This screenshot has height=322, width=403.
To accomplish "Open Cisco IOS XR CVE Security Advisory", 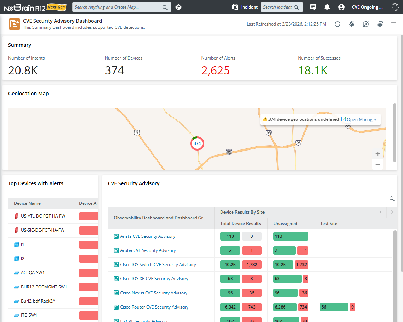I will [154, 278].
